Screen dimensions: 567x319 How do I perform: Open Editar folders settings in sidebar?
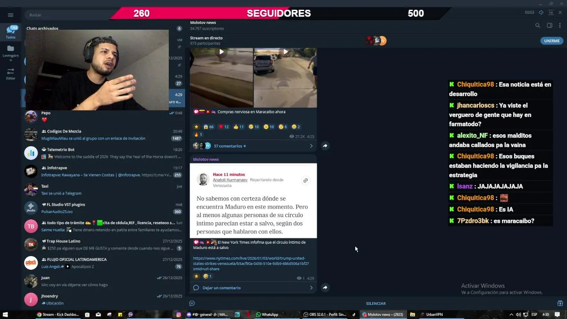tap(11, 74)
